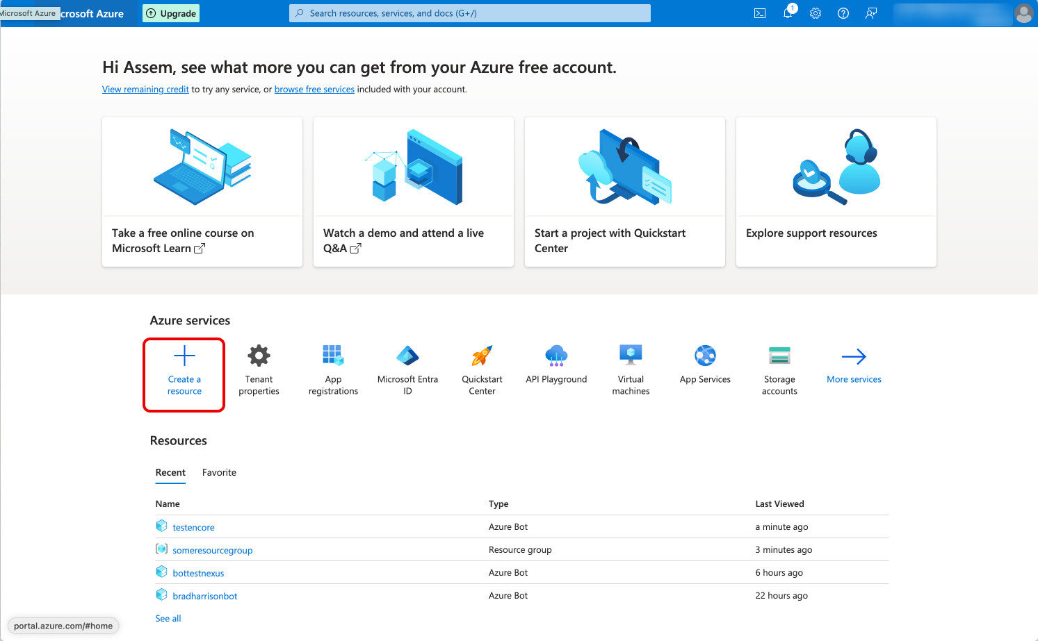Screen dimensions: 1038x641
Task: Click the someresourcegroup resource group icon
Action: (x=161, y=549)
